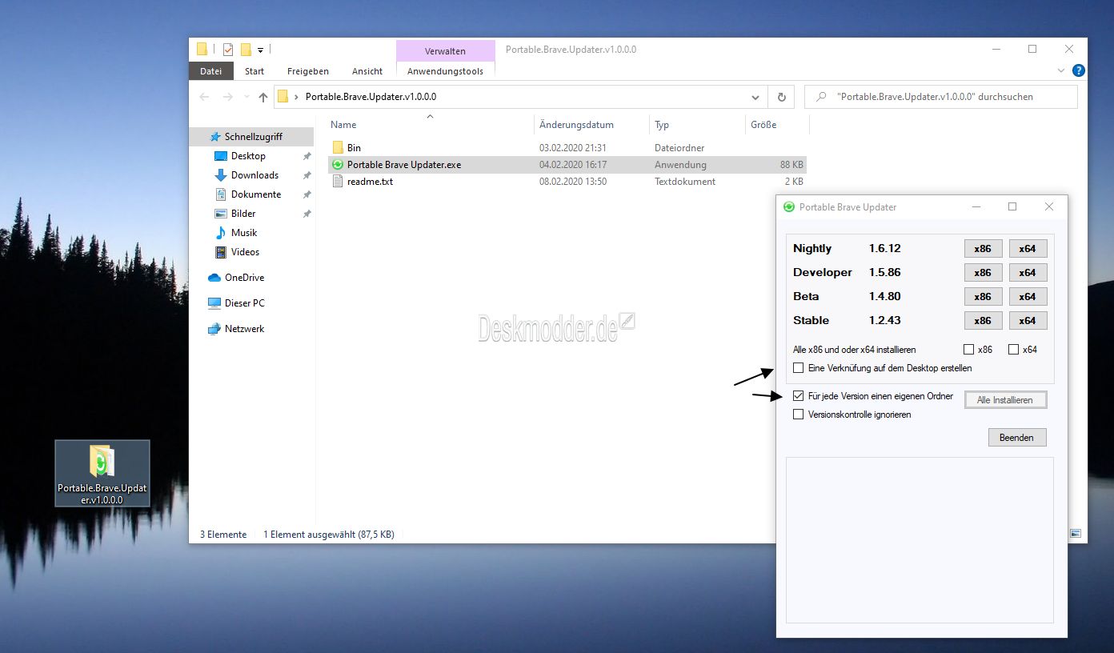Click new folder icon in quick access toolbar
Screen dimensions: 1114x653
point(246,50)
